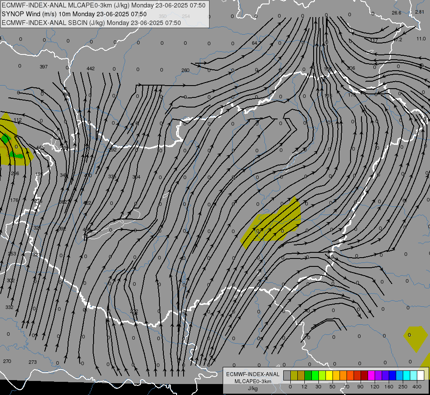430x395 pixels.
Task: Click the map value 273
Action: tap(33, 362)
